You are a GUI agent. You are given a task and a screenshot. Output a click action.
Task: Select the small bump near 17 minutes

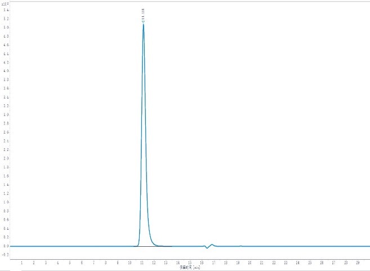pos(212,245)
